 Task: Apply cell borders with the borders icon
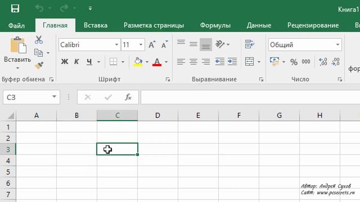click(x=113, y=62)
